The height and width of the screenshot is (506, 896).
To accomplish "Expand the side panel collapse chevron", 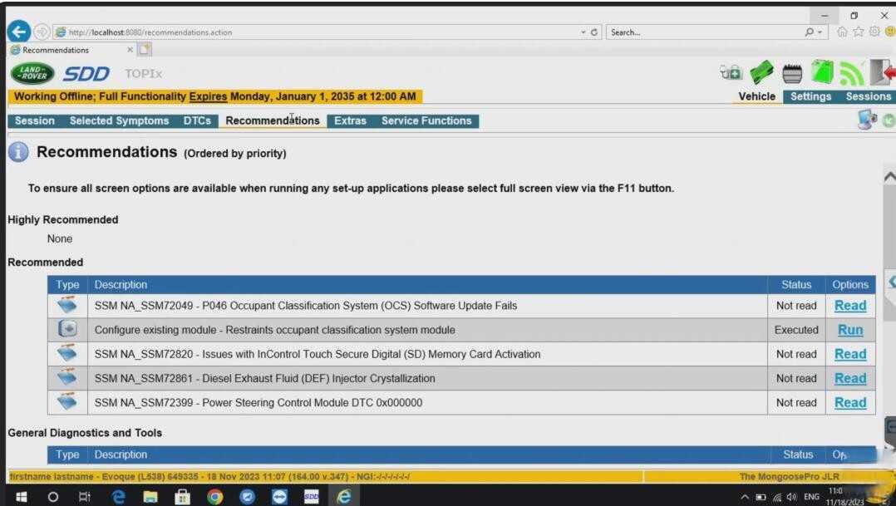I will (x=891, y=282).
